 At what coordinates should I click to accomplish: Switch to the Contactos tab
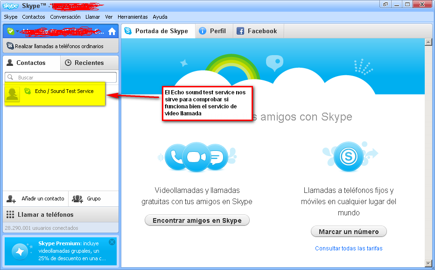[31, 63]
